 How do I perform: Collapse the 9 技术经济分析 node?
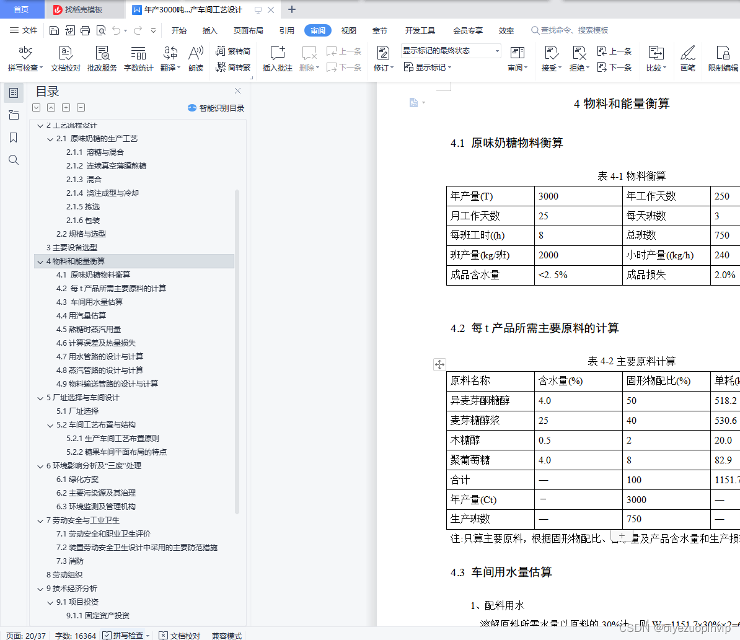pyautogui.click(x=40, y=589)
